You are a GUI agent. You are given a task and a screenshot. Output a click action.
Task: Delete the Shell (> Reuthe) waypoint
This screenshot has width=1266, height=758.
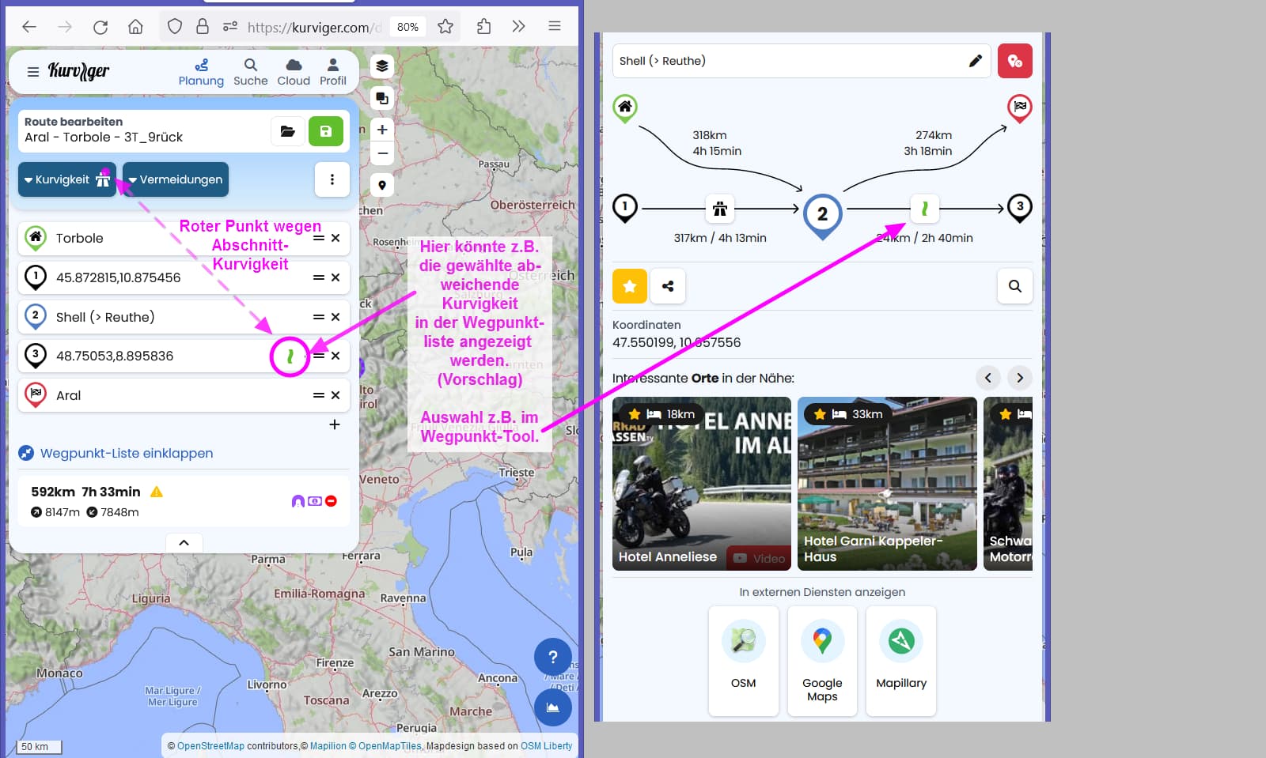click(x=335, y=317)
